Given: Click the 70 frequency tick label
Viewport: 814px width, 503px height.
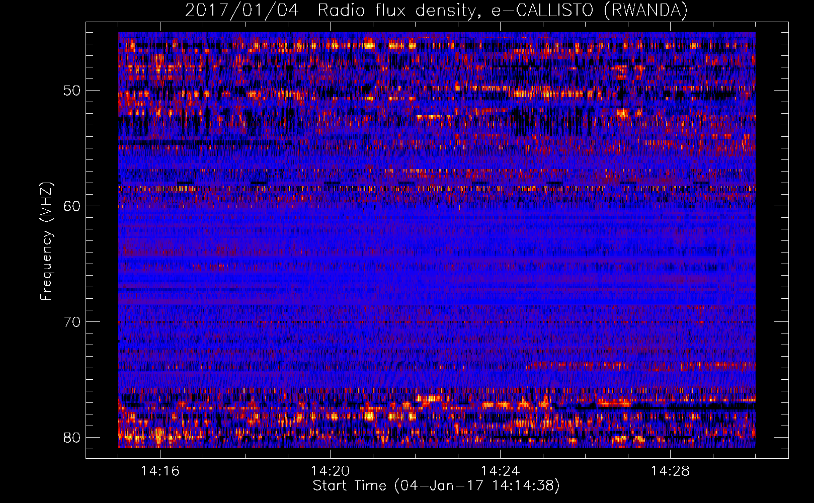Looking at the screenshot, I should point(71,322).
